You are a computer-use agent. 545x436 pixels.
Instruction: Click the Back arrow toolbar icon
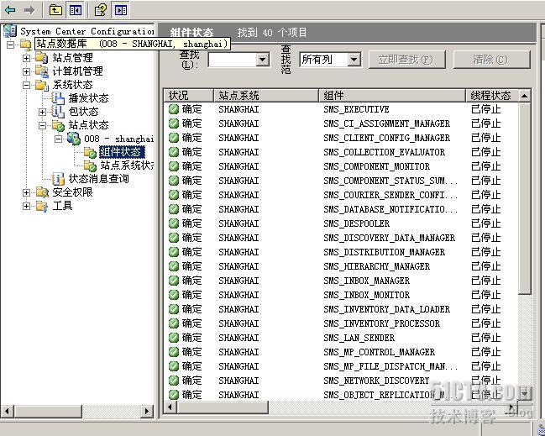(x=10, y=10)
